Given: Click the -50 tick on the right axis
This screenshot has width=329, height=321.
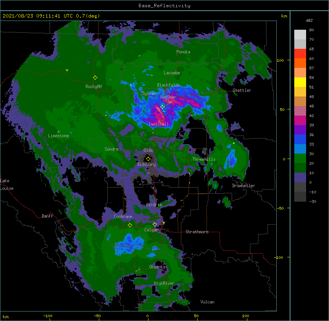Looking at the screenshot, I should tap(280, 208).
